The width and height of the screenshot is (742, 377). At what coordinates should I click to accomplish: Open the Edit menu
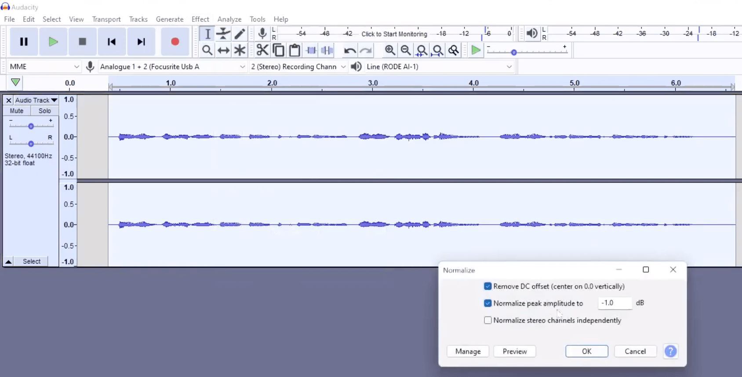tap(29, 19)
